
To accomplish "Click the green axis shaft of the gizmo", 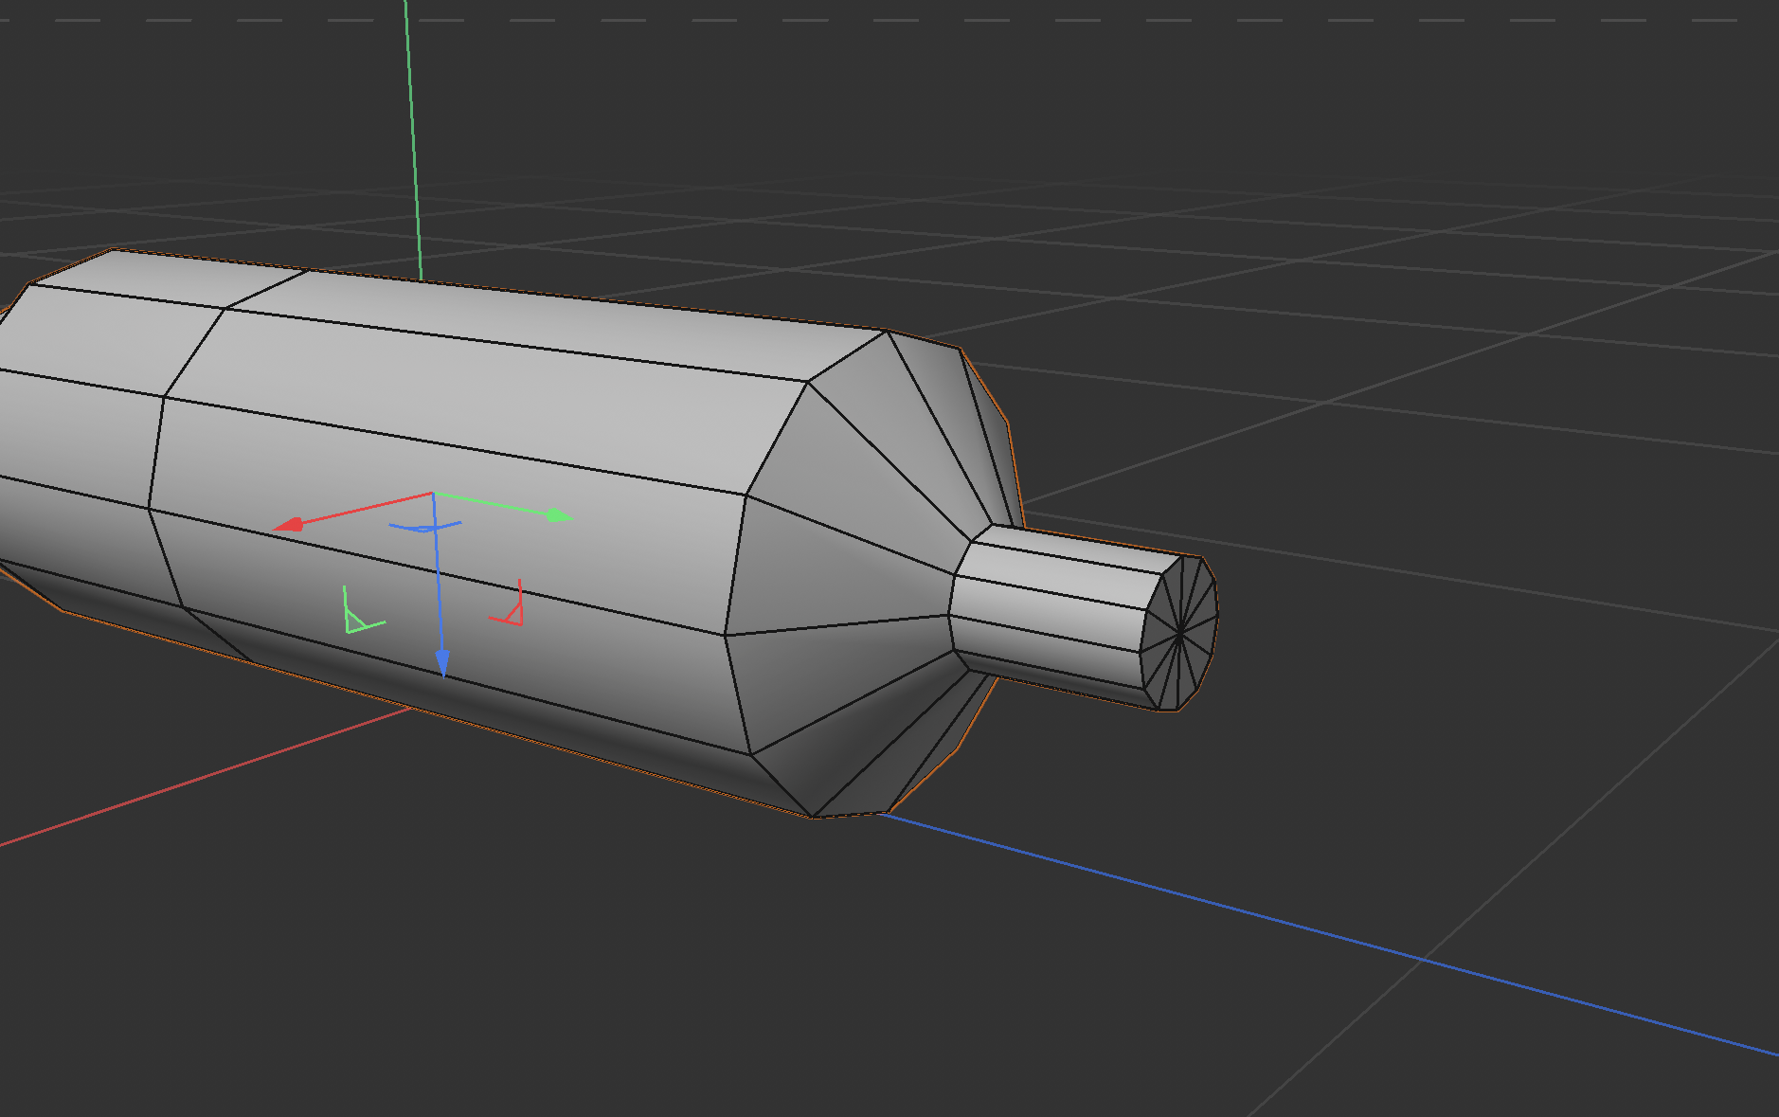I will (x=491, y=504).
